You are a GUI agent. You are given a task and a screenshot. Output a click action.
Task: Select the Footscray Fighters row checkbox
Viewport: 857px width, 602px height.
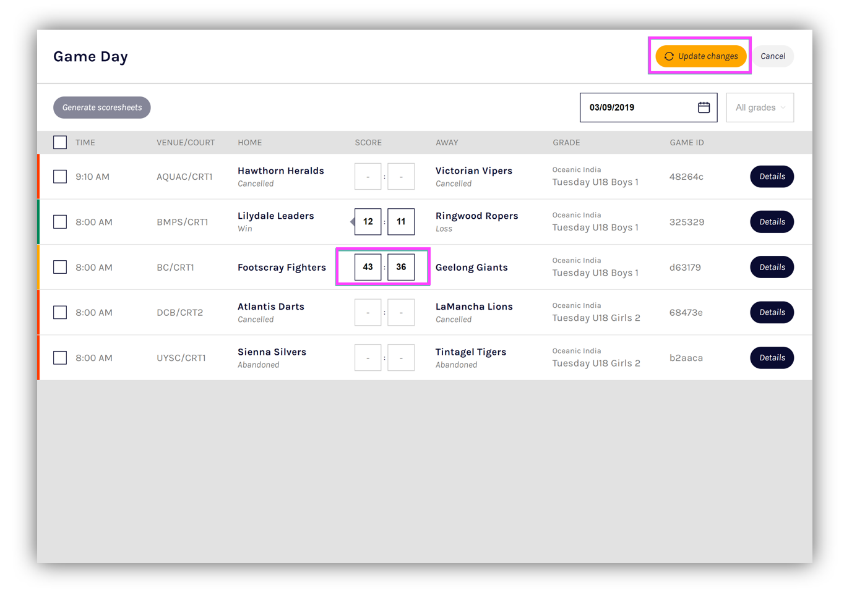[x=60, y=267]
